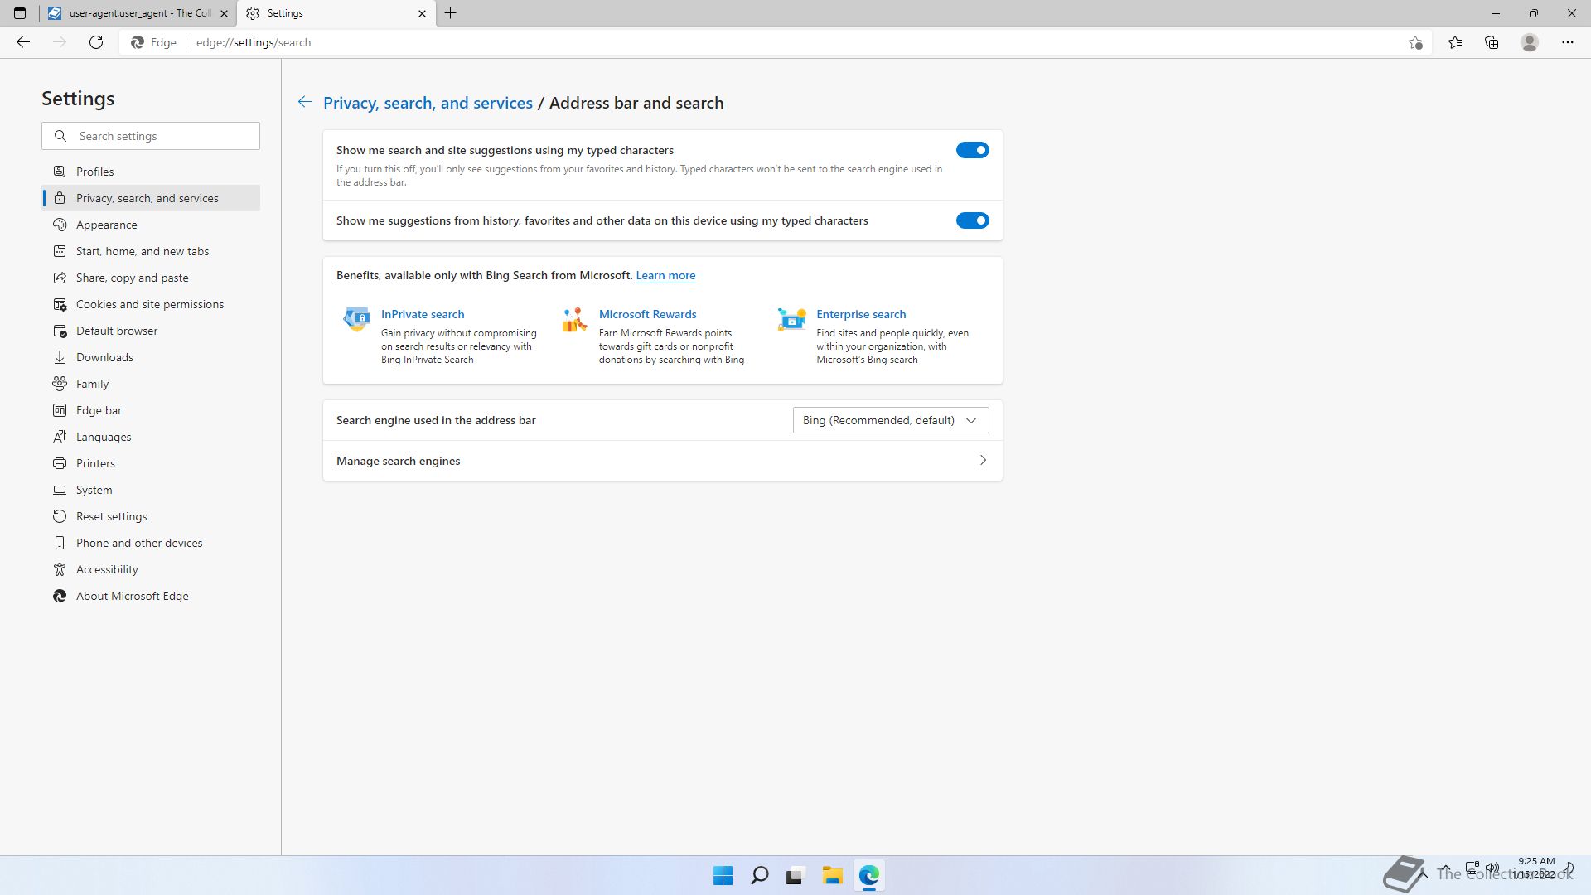Viewport: 1591px width, 895px height.
Task: Close the user-agent.user_agent tab
Action: click(224, 13)
